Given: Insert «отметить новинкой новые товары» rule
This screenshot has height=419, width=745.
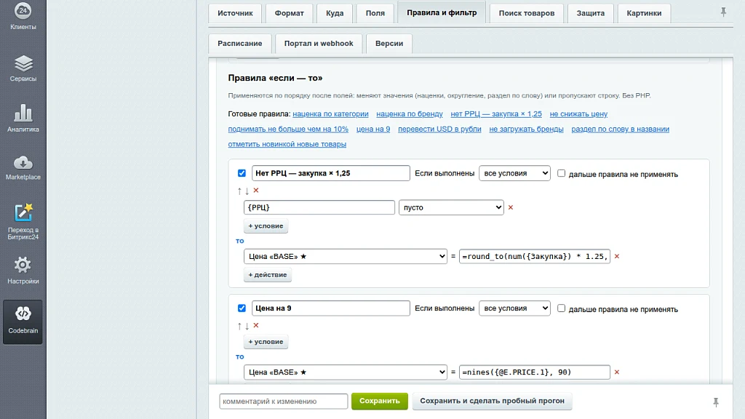Looking at the screenshot, I should pyautogui.click(x=287, y=145).
